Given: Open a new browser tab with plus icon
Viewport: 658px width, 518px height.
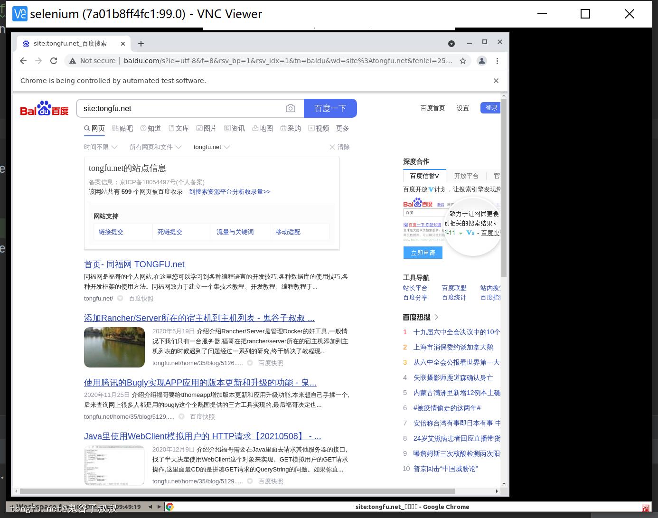Looking at the screenshot, I should 141,44.
